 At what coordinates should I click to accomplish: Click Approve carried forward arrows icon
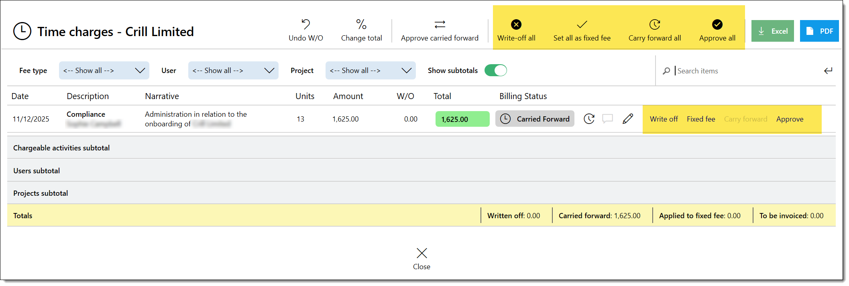440,25
